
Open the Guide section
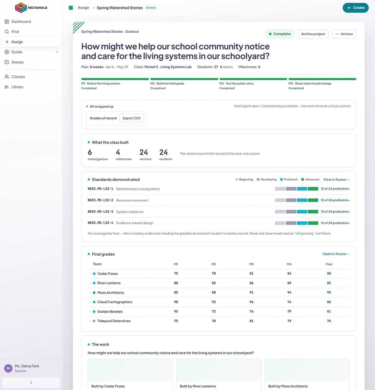point(31,52)
